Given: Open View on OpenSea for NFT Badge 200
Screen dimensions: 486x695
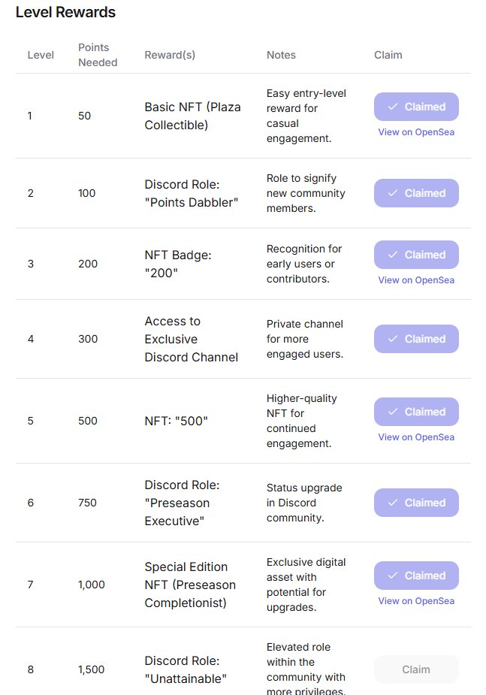Looking at the screenshot, I should pos(416,280).
